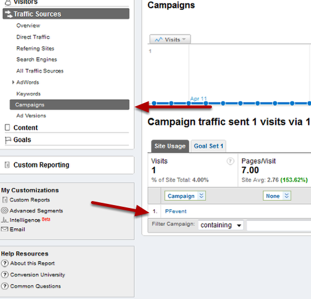This screenshot has width=311, height=299.
Task: Open the PFevent campaign link
Action: (x=176, y=211)
